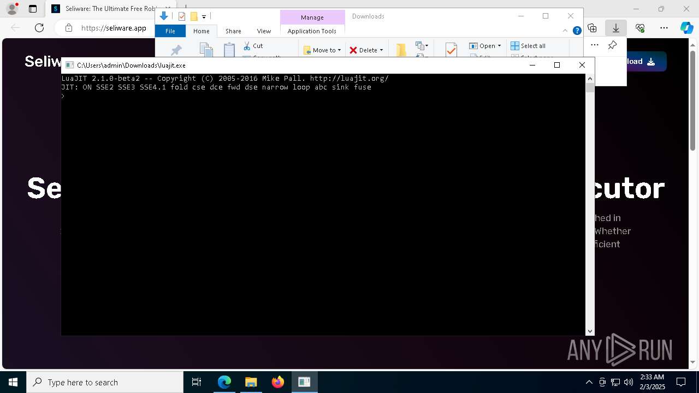Click Paste icon in Explorer ribbon
Image resolution: width=699 pixels, height=393 pixels.
coord(229,50)
